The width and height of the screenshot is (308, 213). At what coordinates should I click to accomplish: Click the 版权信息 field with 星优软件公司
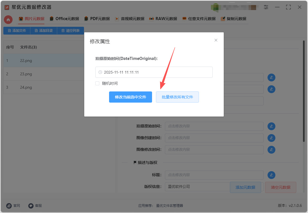coord(197,187)
